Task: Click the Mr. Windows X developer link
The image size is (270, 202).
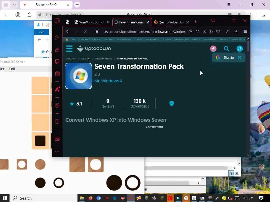Action: [x=108, y=81]
